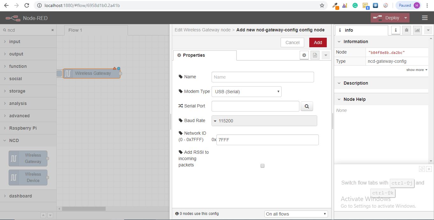Search for serial ports with magnifier button
The height and width of the screenshot is (220, 434).
click(x=307, y=106)
